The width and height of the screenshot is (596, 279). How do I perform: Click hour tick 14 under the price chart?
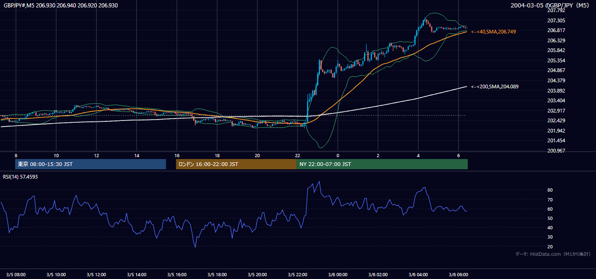[137, 155]
